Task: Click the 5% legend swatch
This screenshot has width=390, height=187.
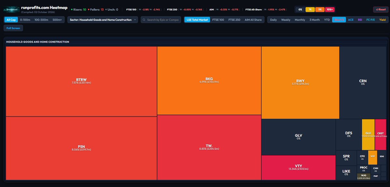Action: click(320, 9)
